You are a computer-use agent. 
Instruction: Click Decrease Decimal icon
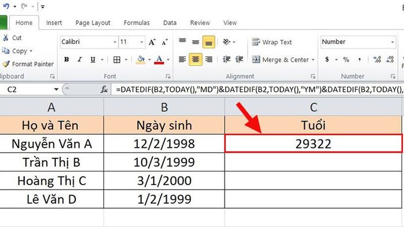click(390, 60)
